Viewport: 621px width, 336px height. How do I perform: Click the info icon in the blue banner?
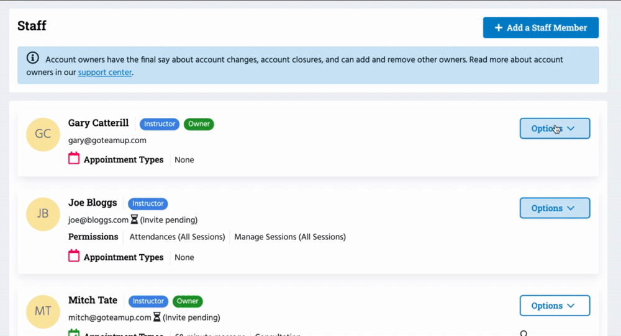pos(32,58)
